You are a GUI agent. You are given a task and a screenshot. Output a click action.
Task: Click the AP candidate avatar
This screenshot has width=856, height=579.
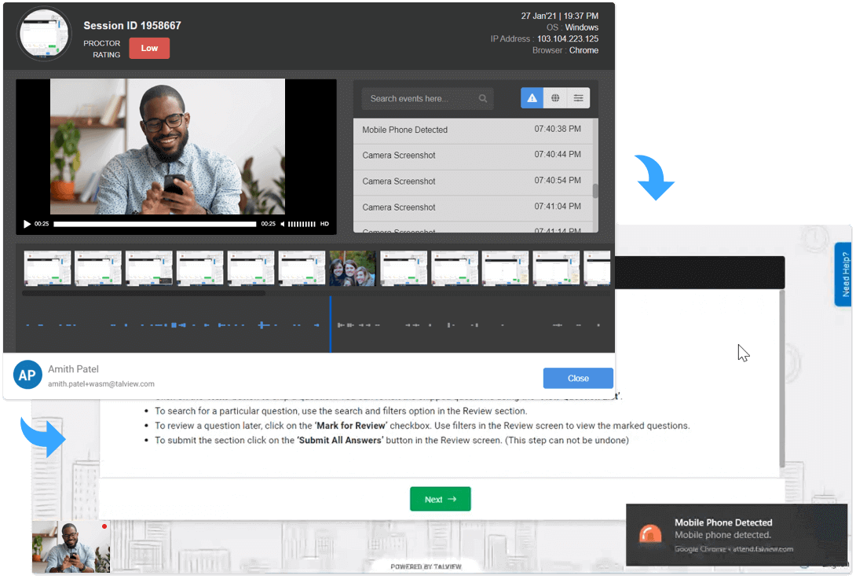point(27,375)
